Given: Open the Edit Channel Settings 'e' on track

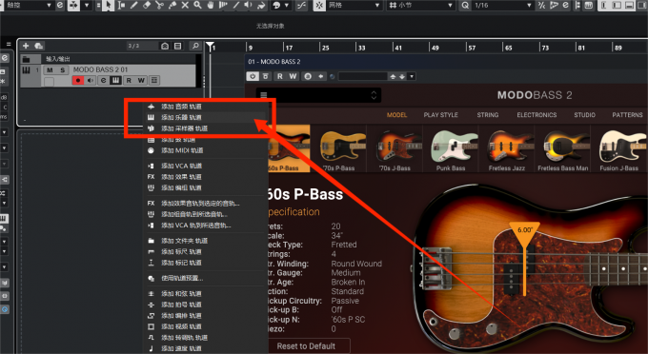Looking at the screenshot, I should click(103, 81).
